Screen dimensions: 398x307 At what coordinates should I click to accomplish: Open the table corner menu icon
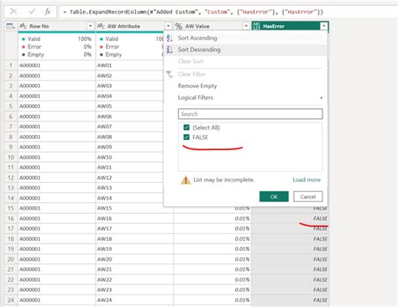tap(11, 26)
